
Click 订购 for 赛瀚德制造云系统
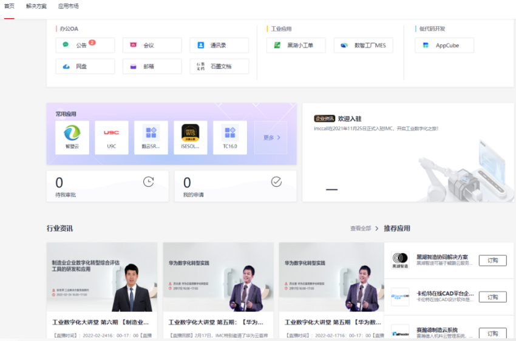(x=493, y=333)
